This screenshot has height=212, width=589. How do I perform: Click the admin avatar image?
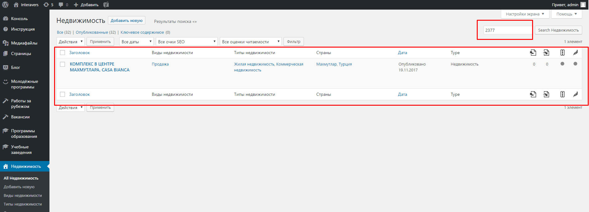pyautogui.click(x=583, y=5)
